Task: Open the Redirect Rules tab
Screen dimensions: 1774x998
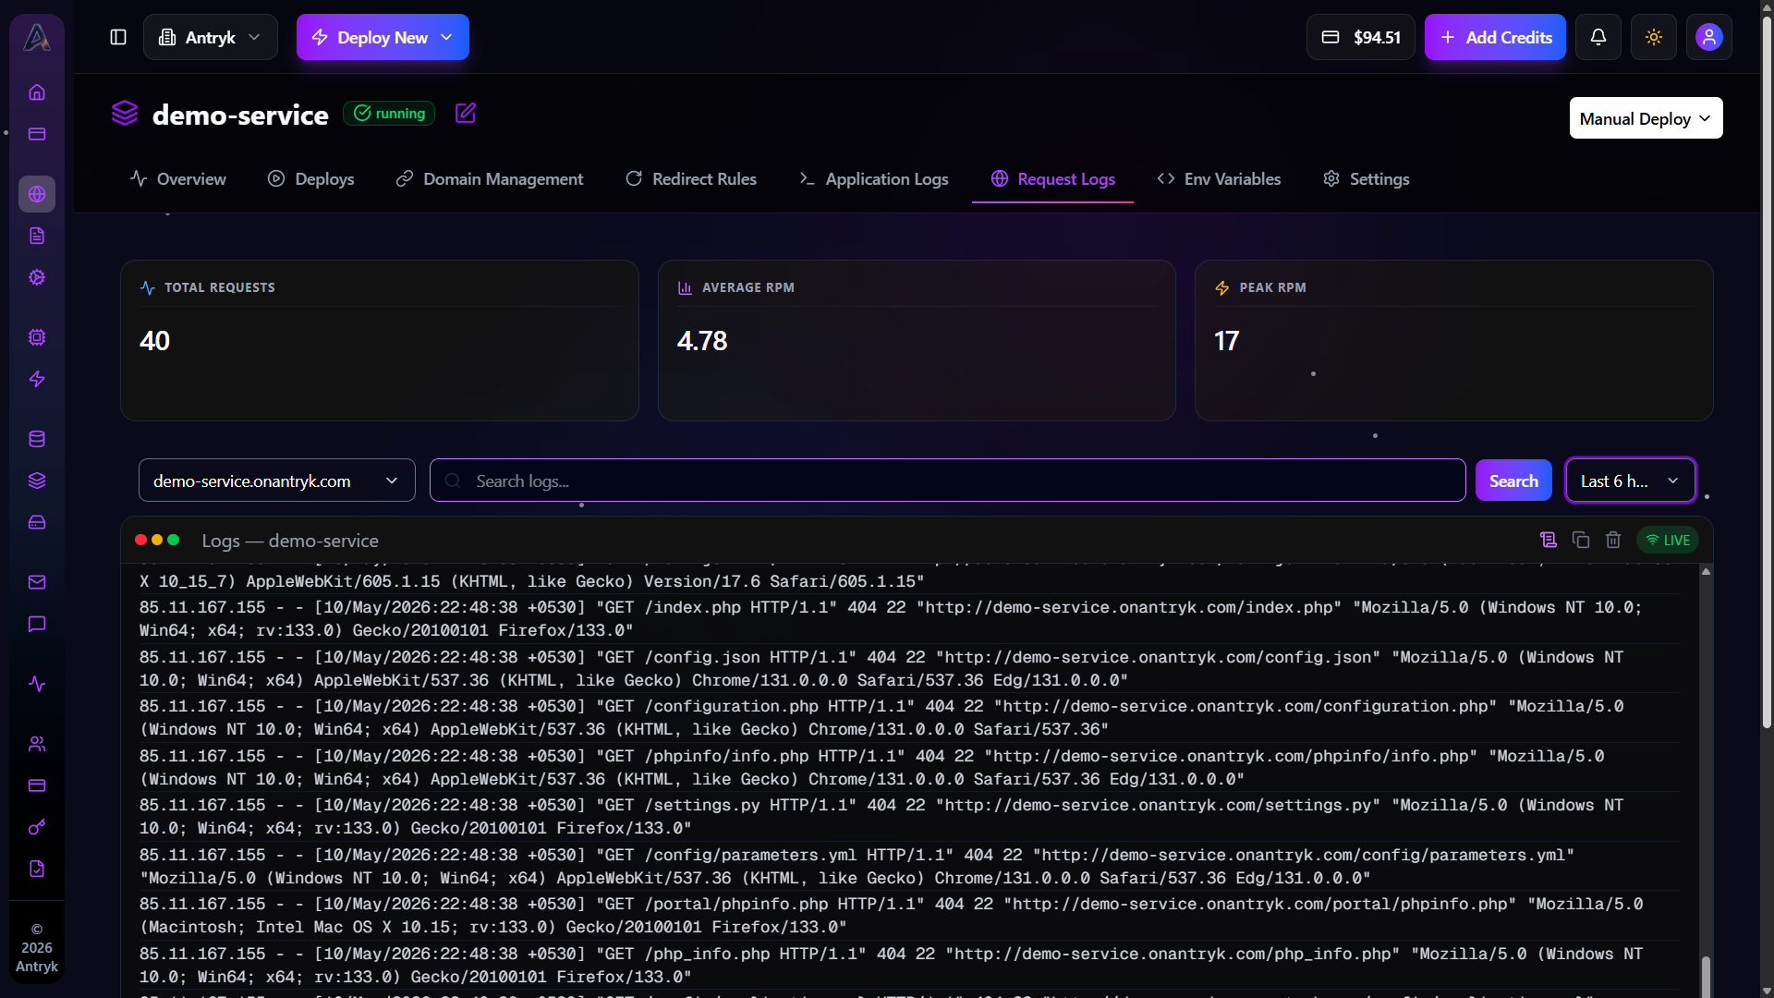Action: click(x=690, y=178)
